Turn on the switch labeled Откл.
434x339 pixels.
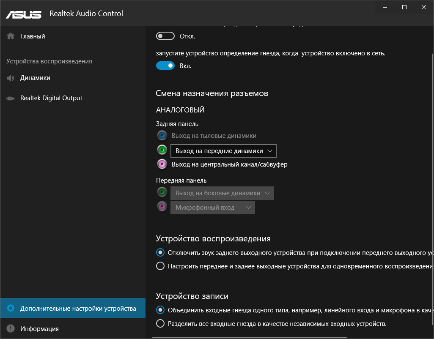[x=165, y=36]
